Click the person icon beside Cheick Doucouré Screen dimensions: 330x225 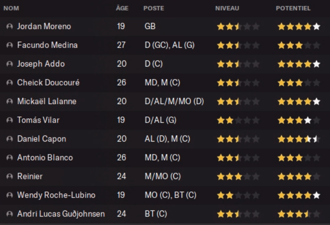click(x=9, y=83)
